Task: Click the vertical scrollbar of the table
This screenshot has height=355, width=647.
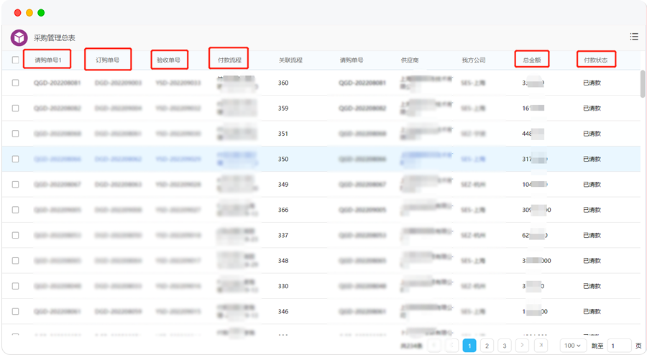Action: pyautogui.click(x=643, y=84)
